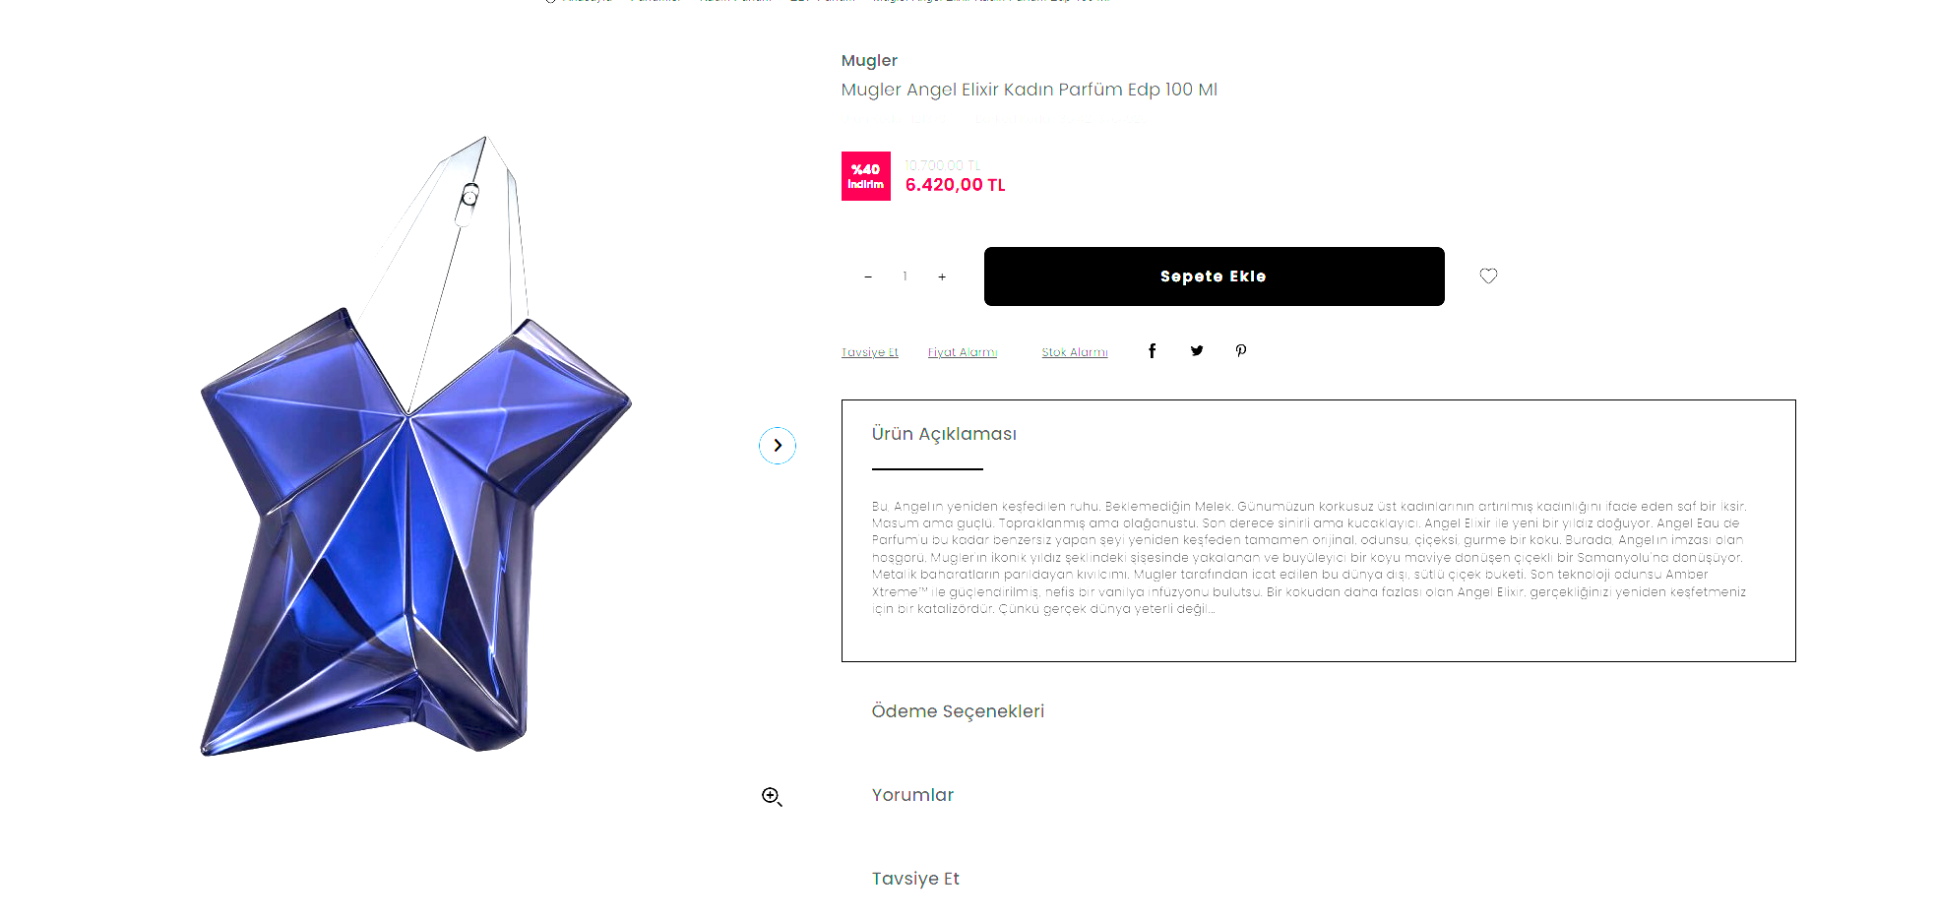This screenshot has height=920, width=1936.
Task: Add product to favorites with heart icon
Action: point(1488,276)
